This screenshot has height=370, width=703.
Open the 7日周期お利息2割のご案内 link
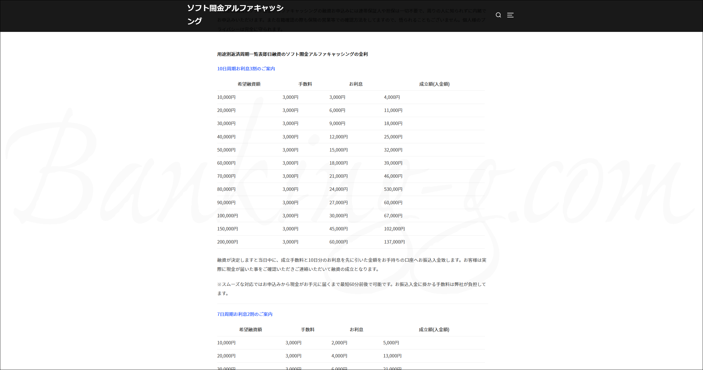coord(245,314)
